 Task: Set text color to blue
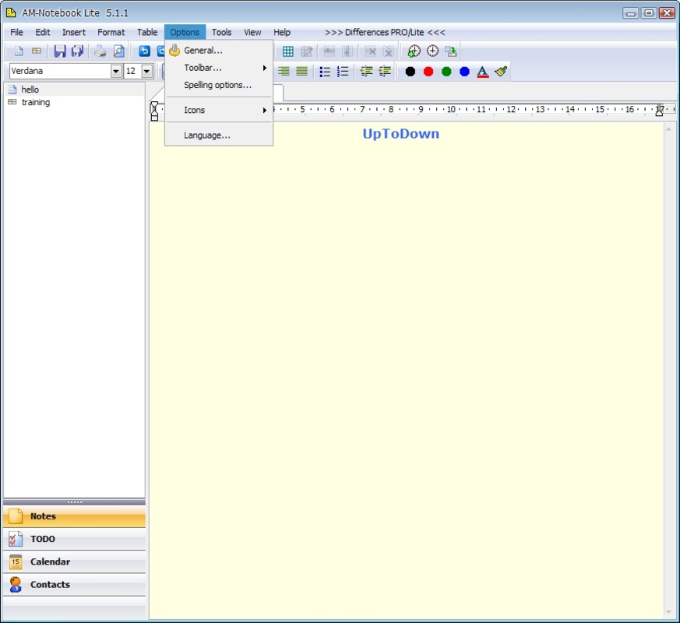[x=464, y=72]
